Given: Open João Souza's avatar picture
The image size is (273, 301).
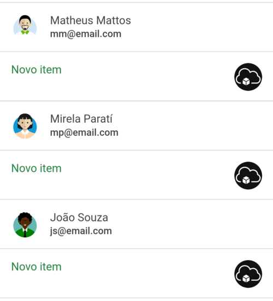Looking at the screenshot, I should click(25, 225).
